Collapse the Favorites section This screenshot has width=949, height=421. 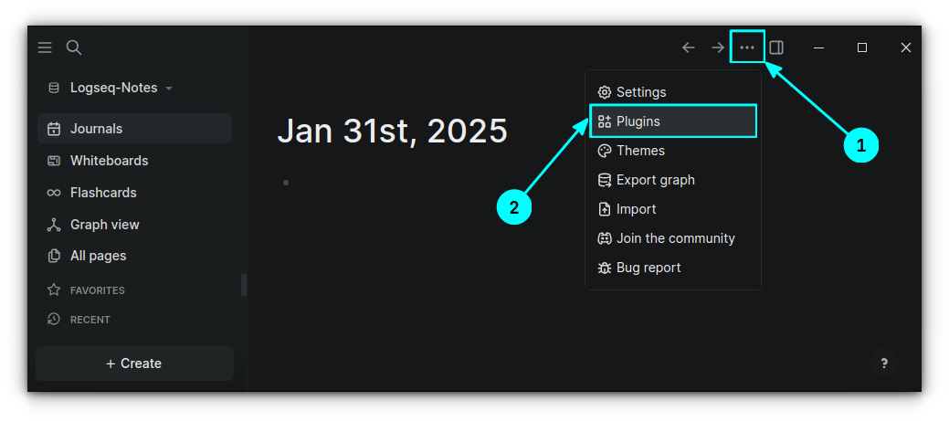coord(97,290)
